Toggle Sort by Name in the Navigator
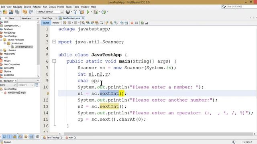The image size is (257, 144). 32,136
